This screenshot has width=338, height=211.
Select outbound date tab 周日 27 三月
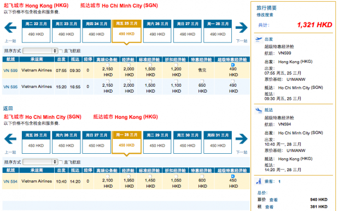tap(188, 31)
